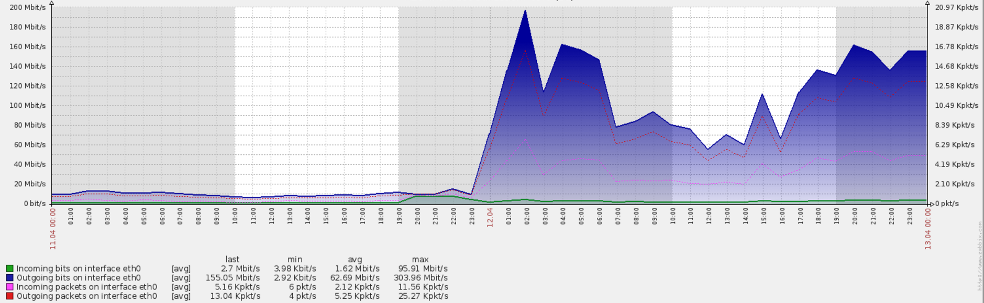The width and height of the screenshot is (984, 303).
Task: Click the '0 pkt/s' right axis label
Action: coord(947,204)
